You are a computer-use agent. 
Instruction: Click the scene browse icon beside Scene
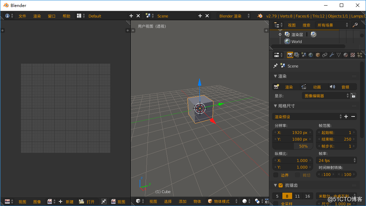pyautogui.click(x=149, y=16)
